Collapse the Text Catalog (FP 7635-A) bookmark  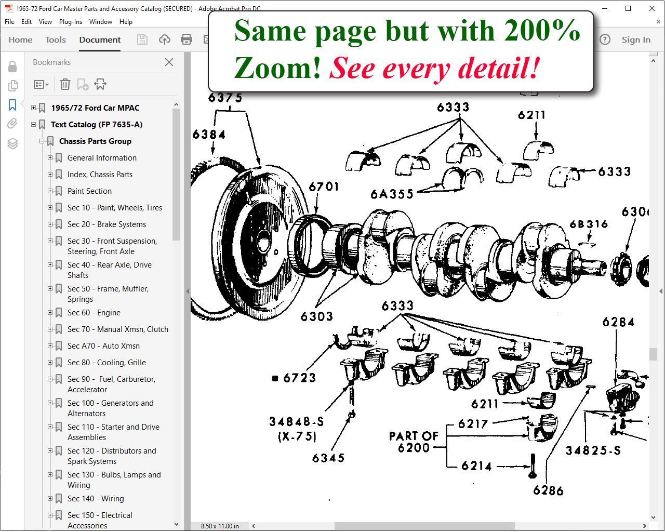34,125
